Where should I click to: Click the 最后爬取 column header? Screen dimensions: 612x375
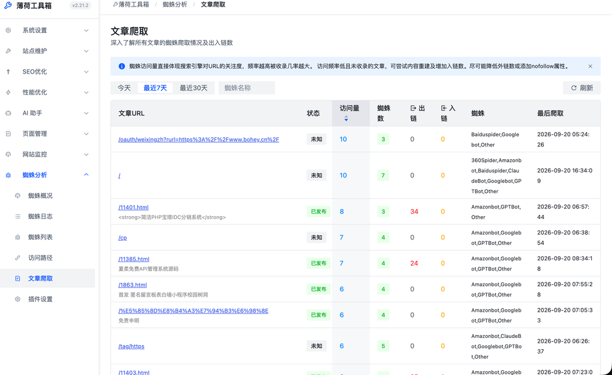550,113
